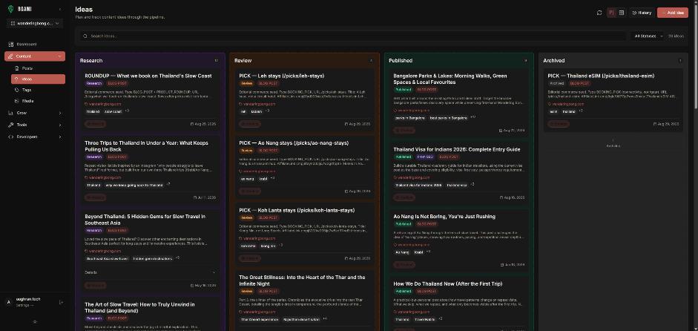Screen dimensions: 698x331
Task: Click the logout icon next to the username
Action: [61, 302]
